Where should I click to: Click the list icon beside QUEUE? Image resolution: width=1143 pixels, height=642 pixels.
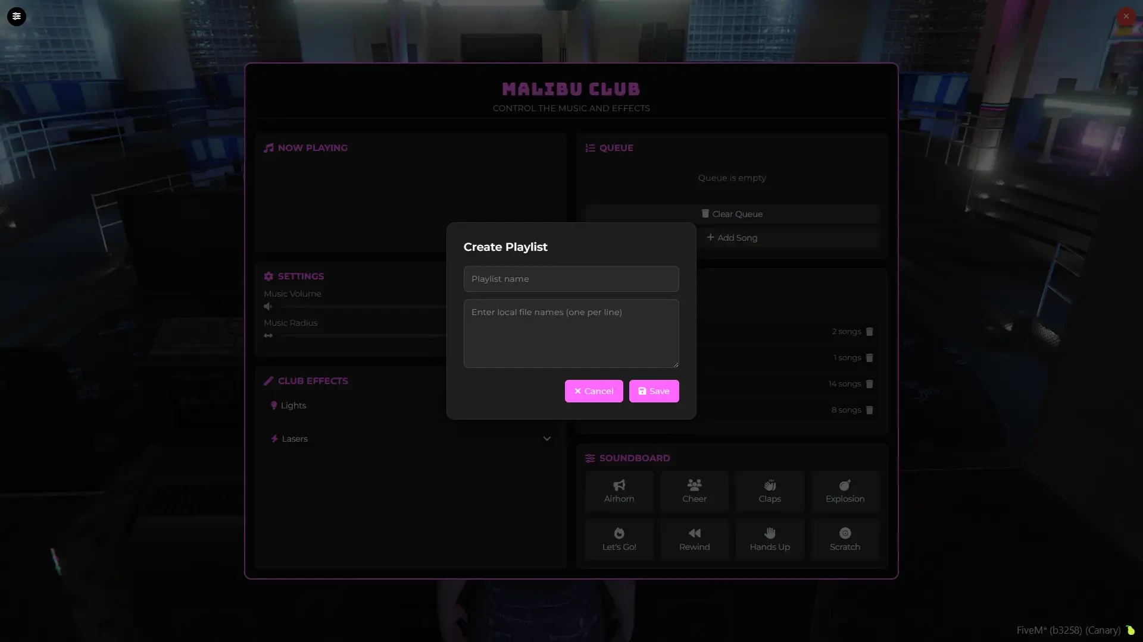(x=590, y=148)
